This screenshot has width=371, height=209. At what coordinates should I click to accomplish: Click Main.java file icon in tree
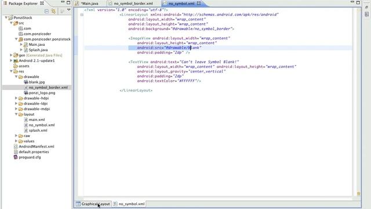(26, 45)
